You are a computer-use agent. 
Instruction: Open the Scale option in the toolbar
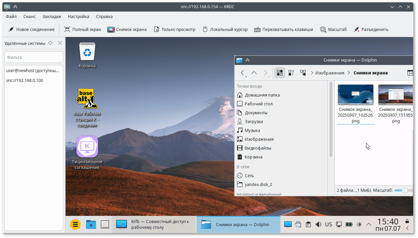click(333, 30)
